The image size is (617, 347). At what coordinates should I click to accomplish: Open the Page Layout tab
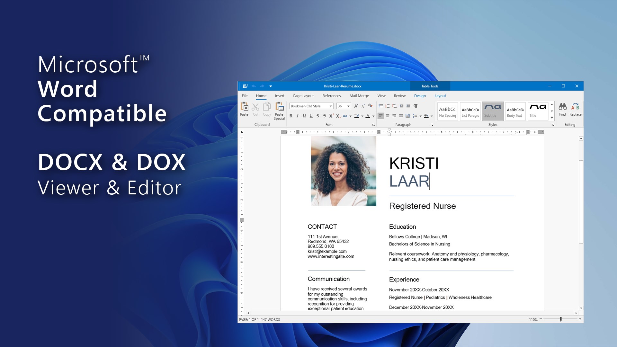click(303, 96)
